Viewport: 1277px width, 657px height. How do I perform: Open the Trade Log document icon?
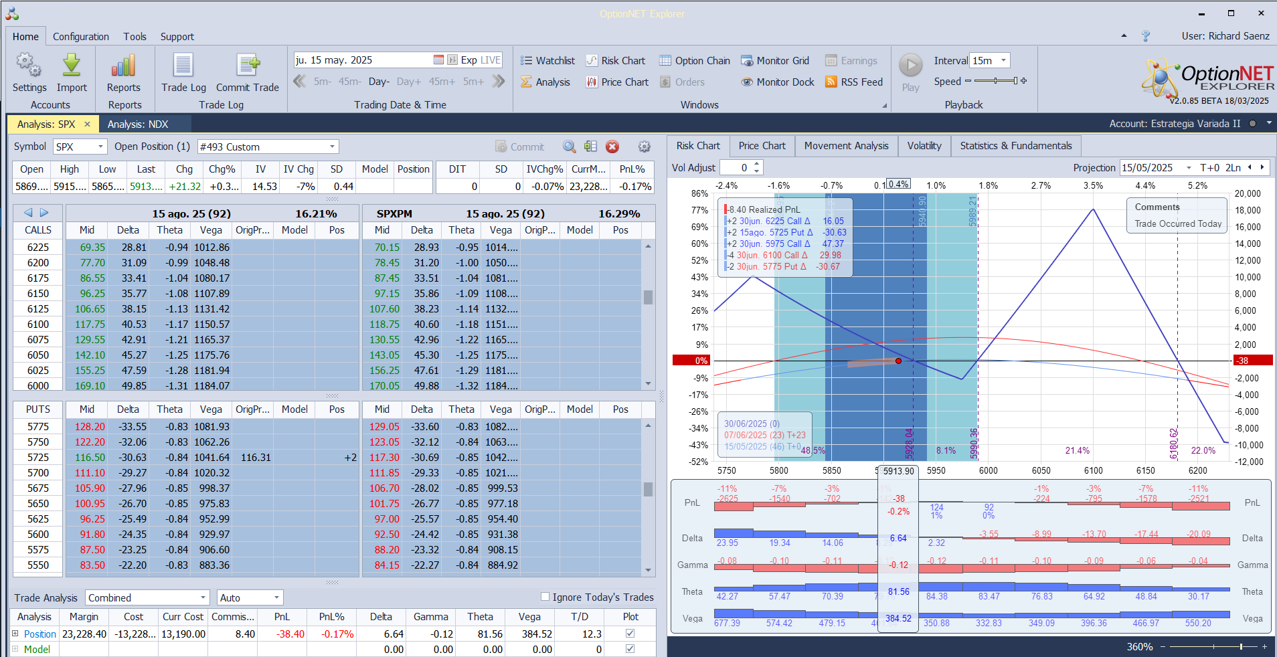coord(183,66)
